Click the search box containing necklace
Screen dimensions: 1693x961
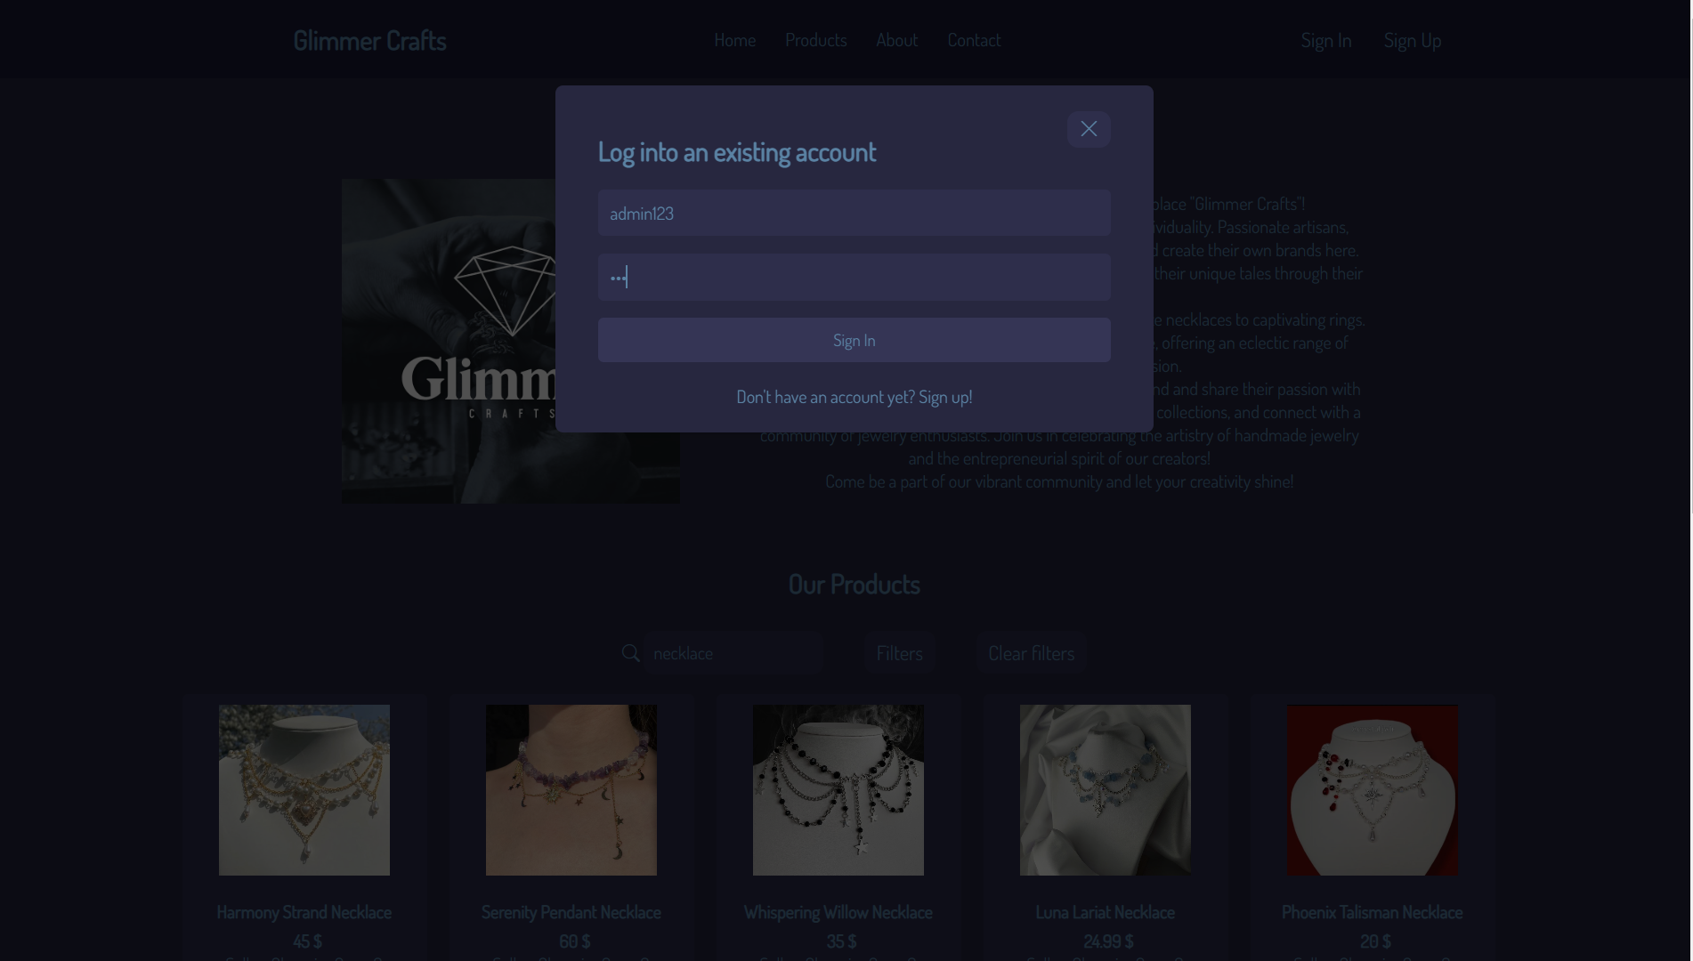tap(733, 653)
